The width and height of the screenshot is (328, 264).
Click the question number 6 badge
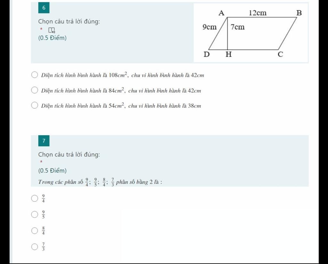point(44,8)
